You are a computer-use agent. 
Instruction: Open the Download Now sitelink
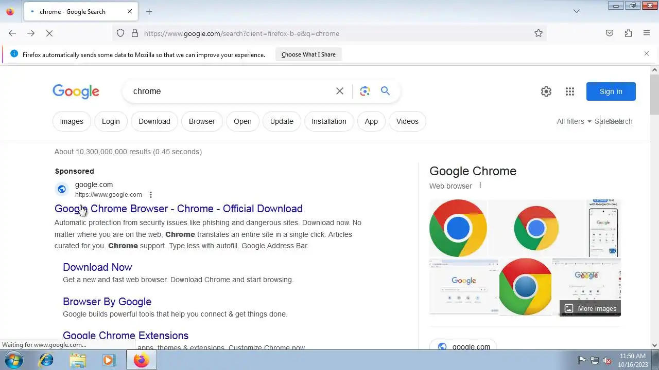point(97,267)
